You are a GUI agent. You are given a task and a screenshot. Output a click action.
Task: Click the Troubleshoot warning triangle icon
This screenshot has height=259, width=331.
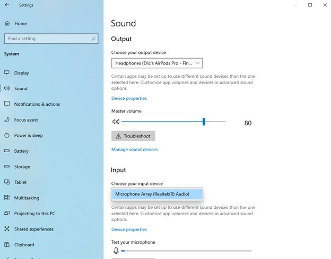[118, 136]
